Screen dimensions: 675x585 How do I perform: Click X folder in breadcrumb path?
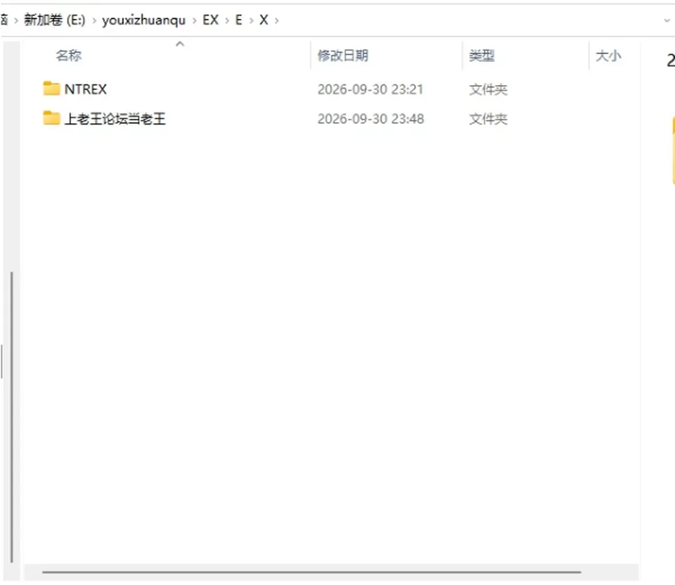click(x=264, y=20)
